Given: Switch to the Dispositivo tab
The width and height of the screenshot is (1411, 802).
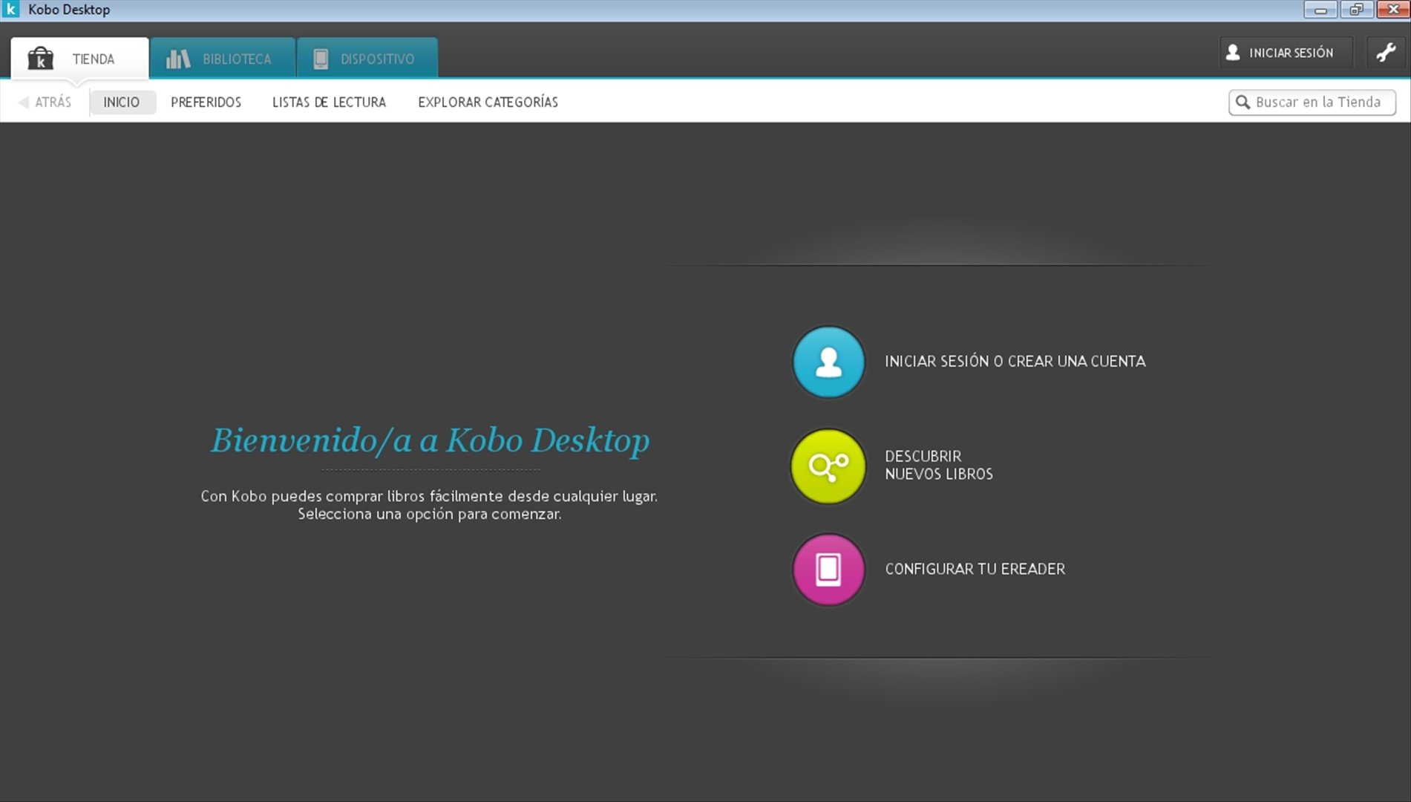Looking at the screenshot, I should [367, 58].
